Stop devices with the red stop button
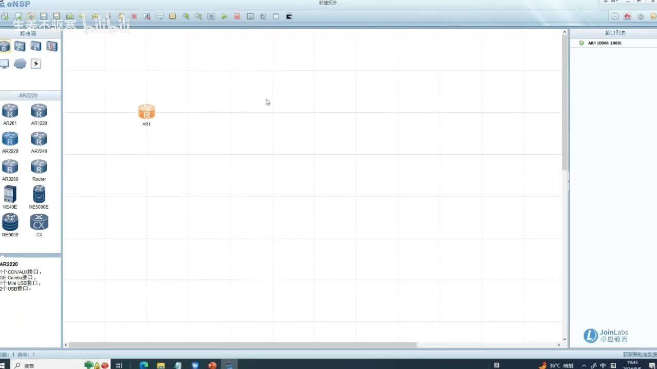The image size is (657, 369). [237, 16]
